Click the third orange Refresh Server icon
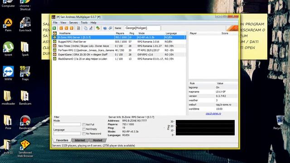This screenshot has width=290, height=163. coord(72,28)
